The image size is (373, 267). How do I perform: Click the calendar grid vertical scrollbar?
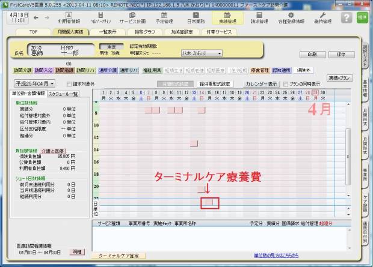347,150
